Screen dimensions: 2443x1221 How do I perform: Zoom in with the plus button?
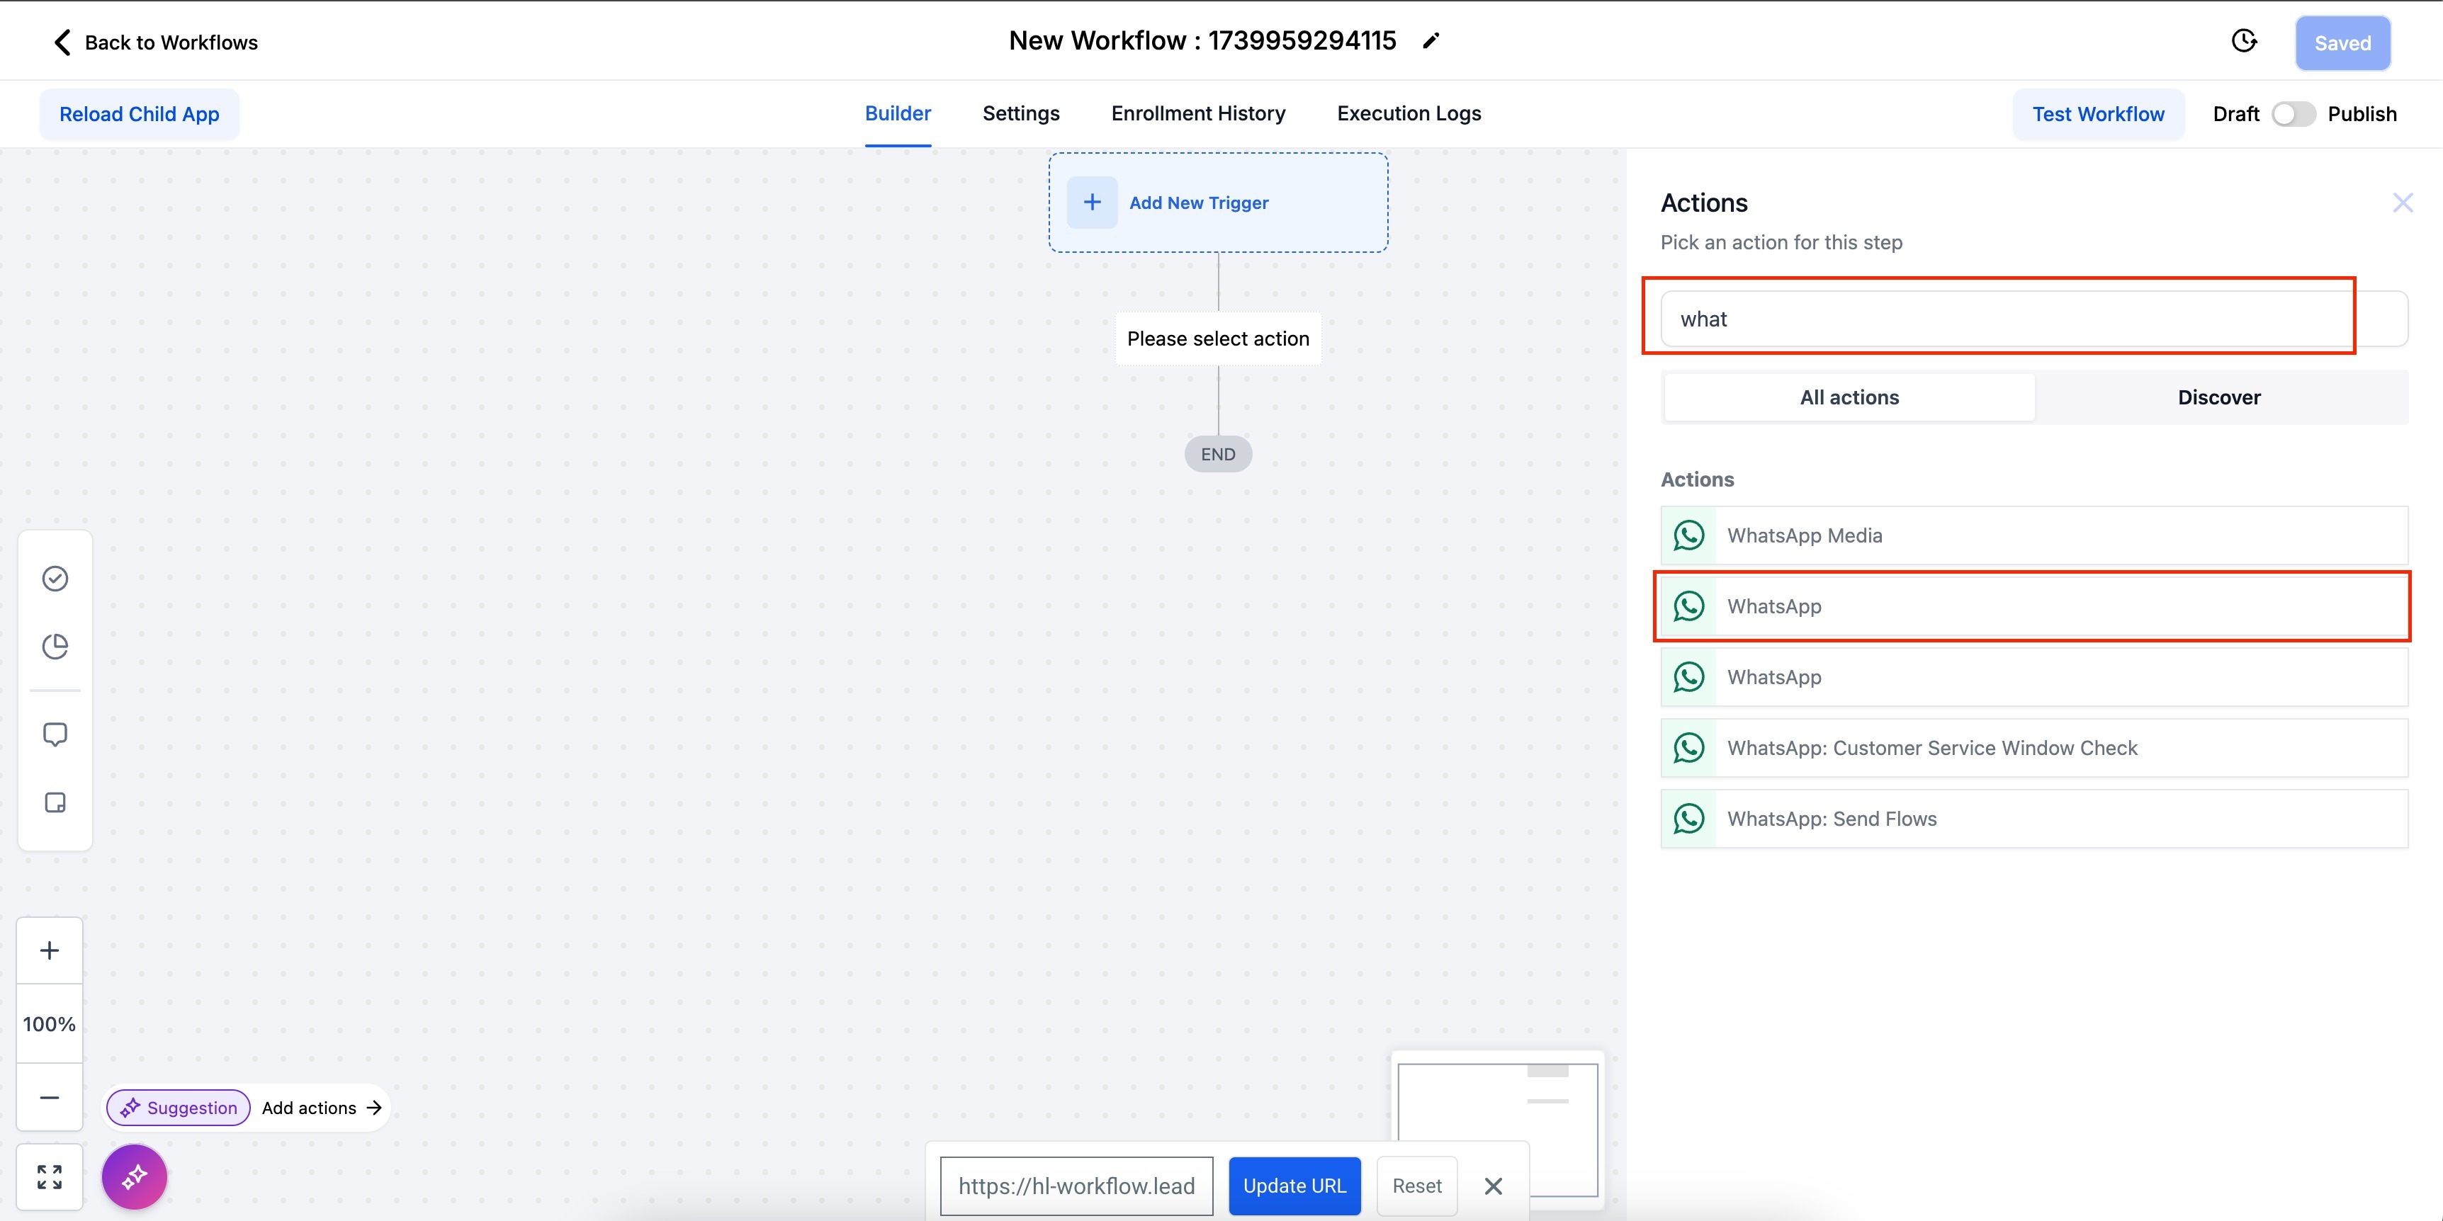point(50,951)
